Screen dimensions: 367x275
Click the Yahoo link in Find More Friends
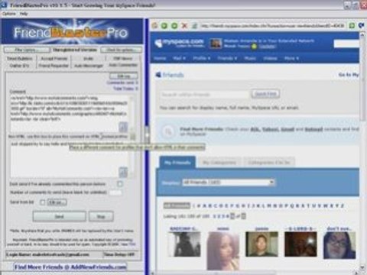[x=270, y=129]
